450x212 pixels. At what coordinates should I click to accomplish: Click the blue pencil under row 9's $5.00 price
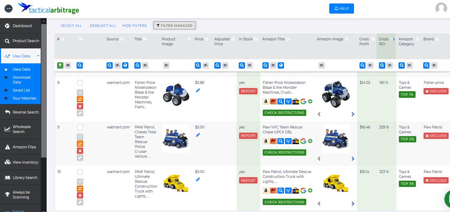point(198,135)
